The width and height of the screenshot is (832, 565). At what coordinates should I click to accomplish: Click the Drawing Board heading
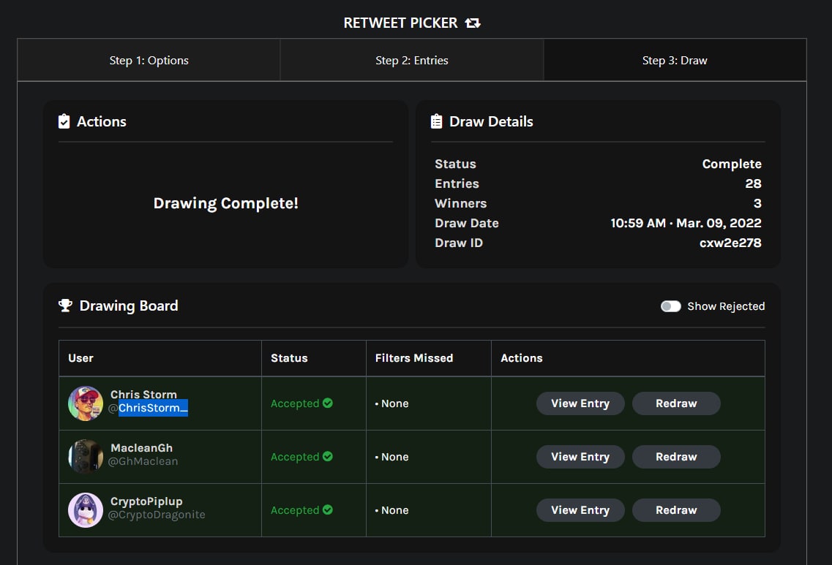pyautogui.click(x=128, y=306)
